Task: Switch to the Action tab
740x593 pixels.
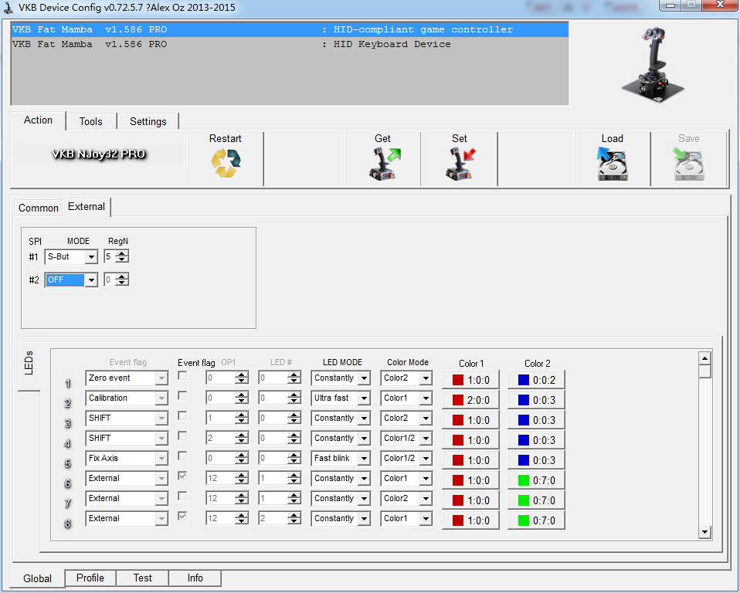Action: pyautogui.click(x=38, y=120)
